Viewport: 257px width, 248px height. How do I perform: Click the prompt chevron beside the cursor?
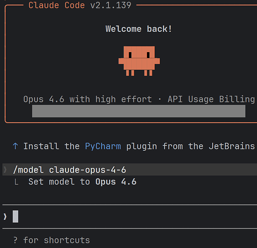pos(5,217)
